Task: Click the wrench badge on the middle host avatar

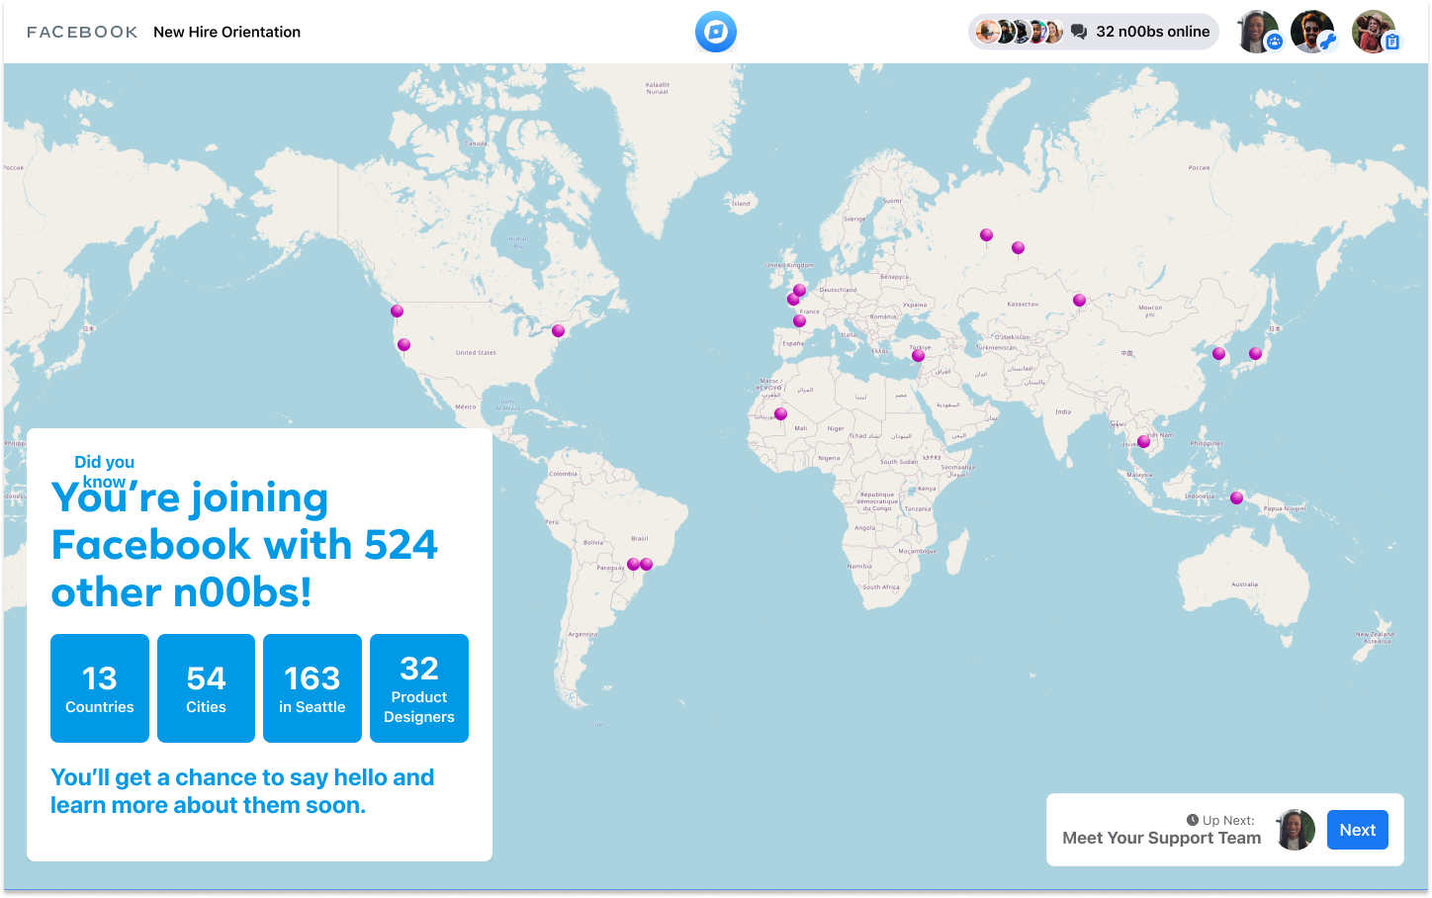Action: (1331, 42)
